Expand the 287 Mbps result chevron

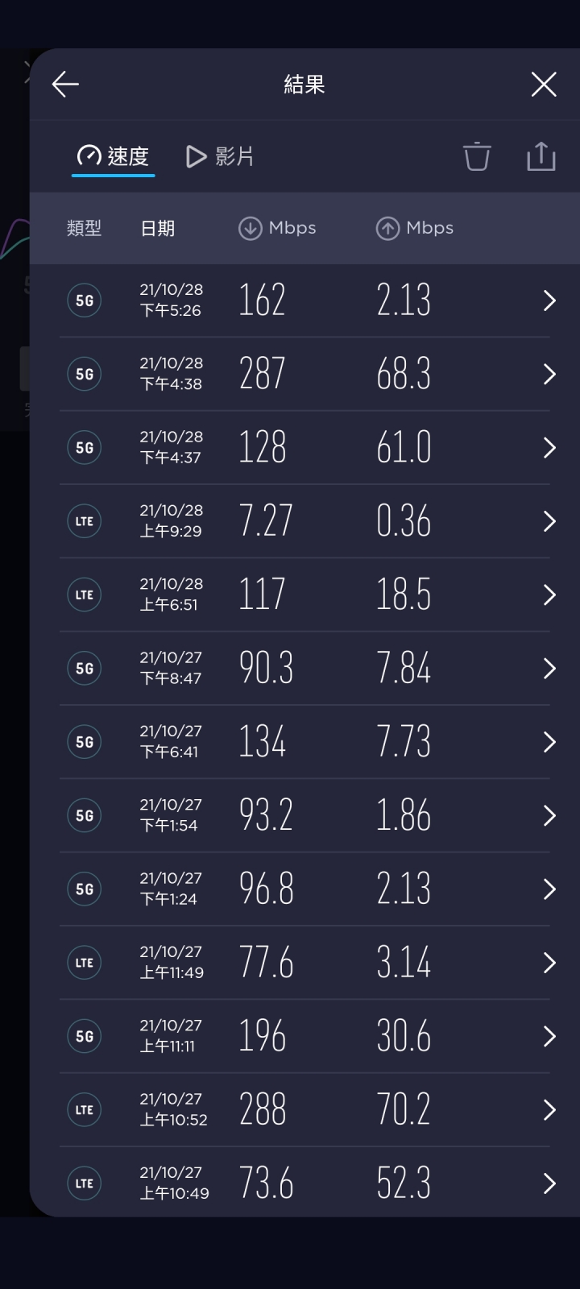[549, 374]
